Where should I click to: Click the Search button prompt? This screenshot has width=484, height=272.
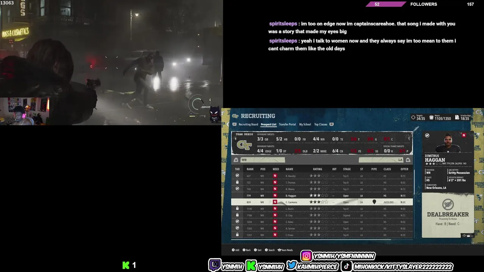click(270, 250)
